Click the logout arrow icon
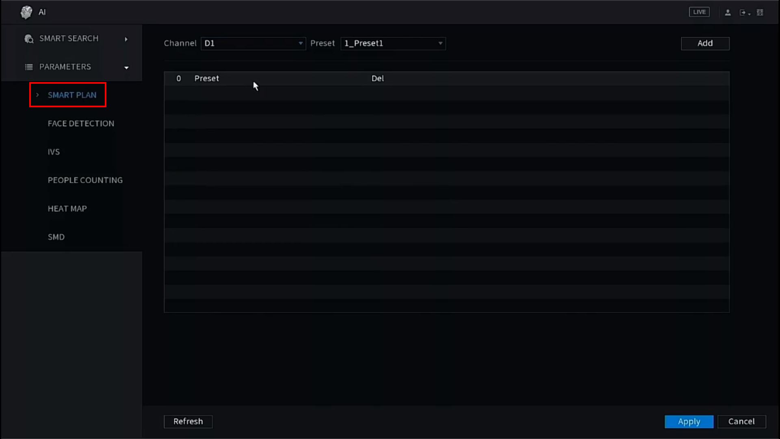Image resolution: width=780 pixels, height=439 pixels. click(x=743, y=13)
